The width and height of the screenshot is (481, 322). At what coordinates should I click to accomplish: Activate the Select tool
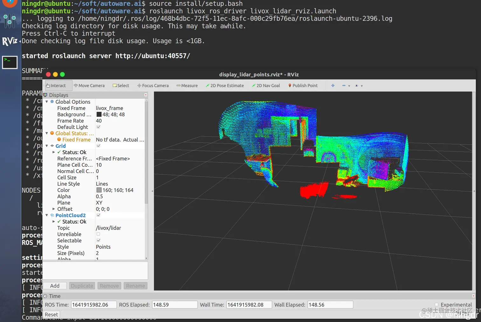point(121,85)
